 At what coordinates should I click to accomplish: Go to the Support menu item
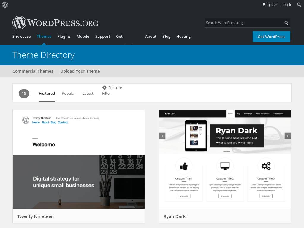click(x=103, y=36)
